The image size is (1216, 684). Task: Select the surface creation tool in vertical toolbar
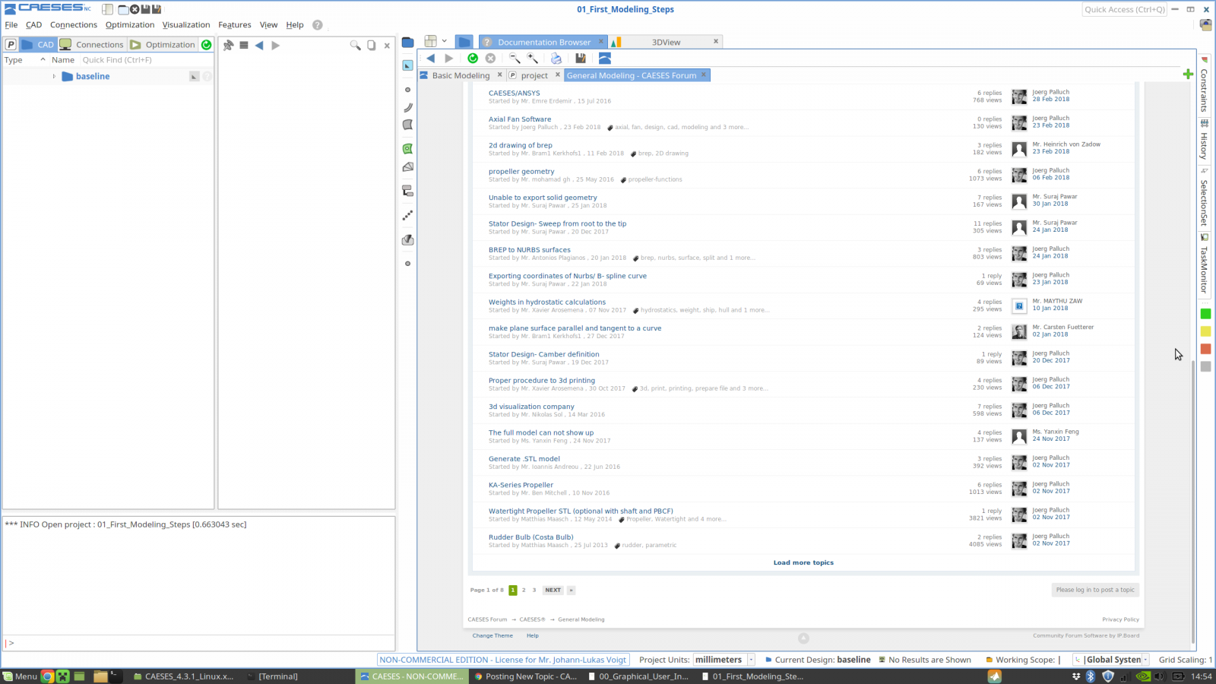point(408,125)
